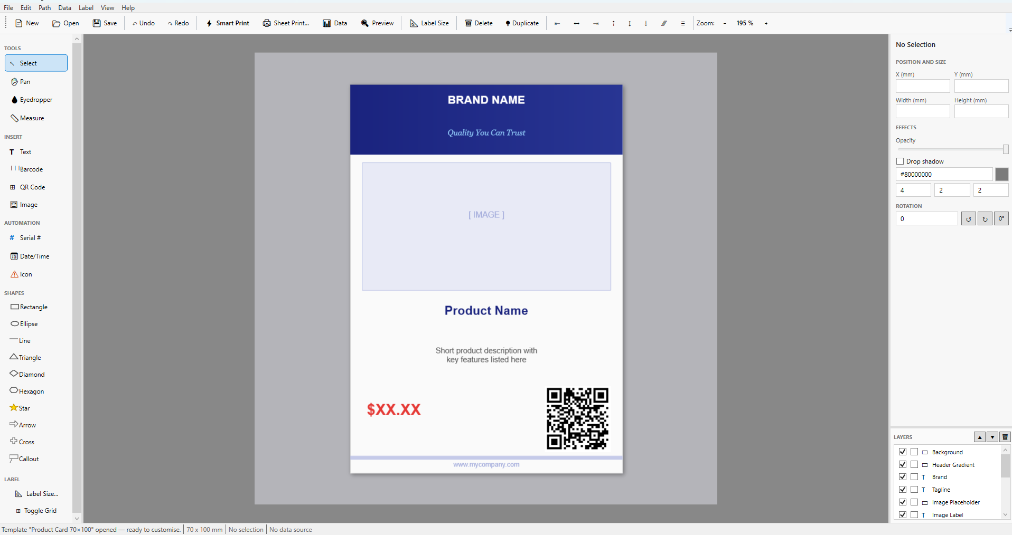Image resolution: width=1012 pixels, height=535 pixels.
Task: Click the X (mm) input field
Action: (923, 86)
